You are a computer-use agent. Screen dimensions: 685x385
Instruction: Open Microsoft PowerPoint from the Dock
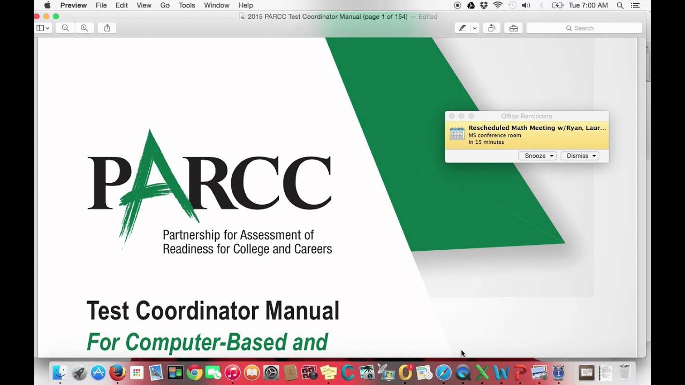[x=520, y=372]
